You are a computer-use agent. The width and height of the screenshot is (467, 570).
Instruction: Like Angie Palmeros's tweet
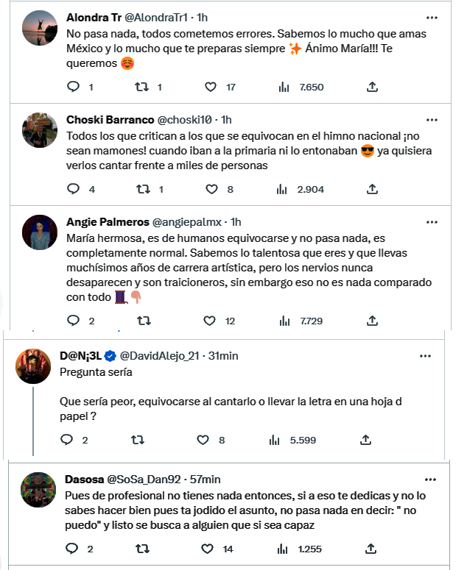point(211,321)
